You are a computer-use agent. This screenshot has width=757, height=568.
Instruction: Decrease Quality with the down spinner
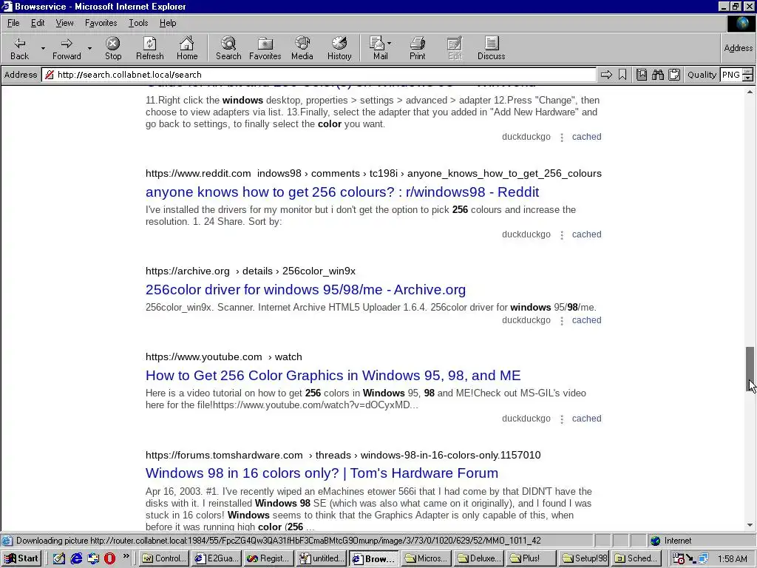point(748,78)
